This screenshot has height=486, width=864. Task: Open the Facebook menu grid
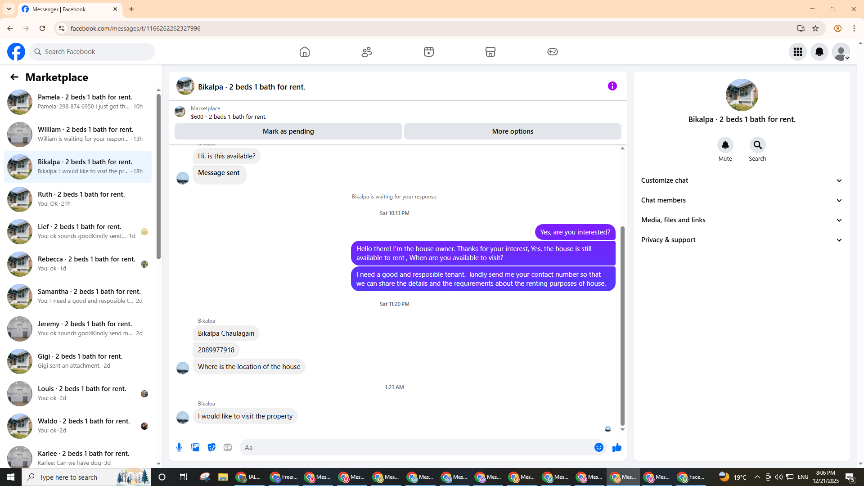pos(798,52)
